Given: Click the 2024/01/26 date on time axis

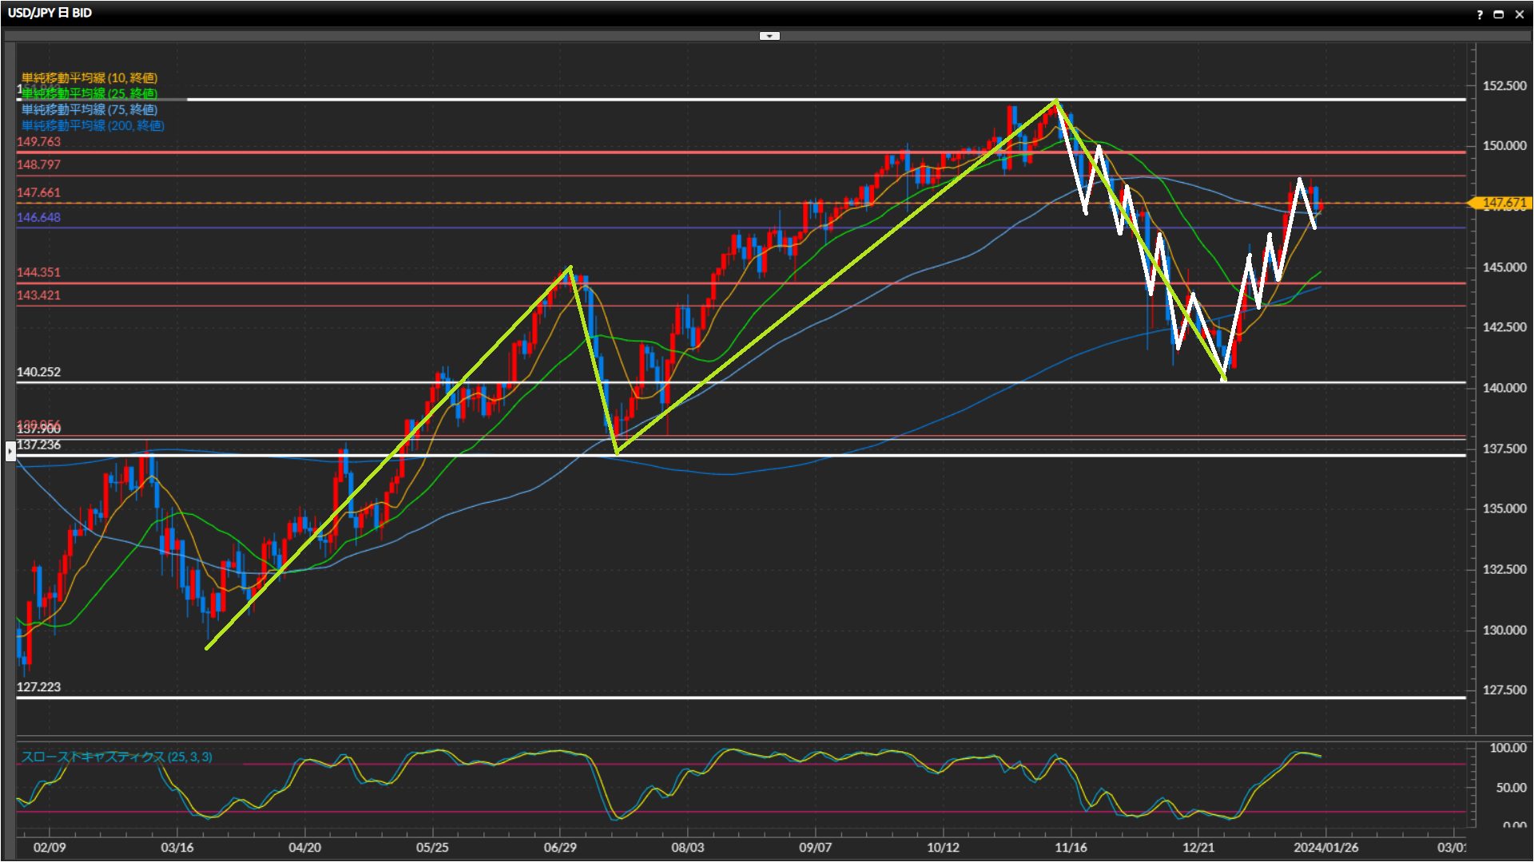Looking at the screenshot, I should click(1325, 848).
